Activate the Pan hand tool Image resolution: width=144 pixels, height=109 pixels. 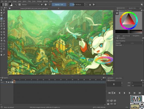point(1,55)
